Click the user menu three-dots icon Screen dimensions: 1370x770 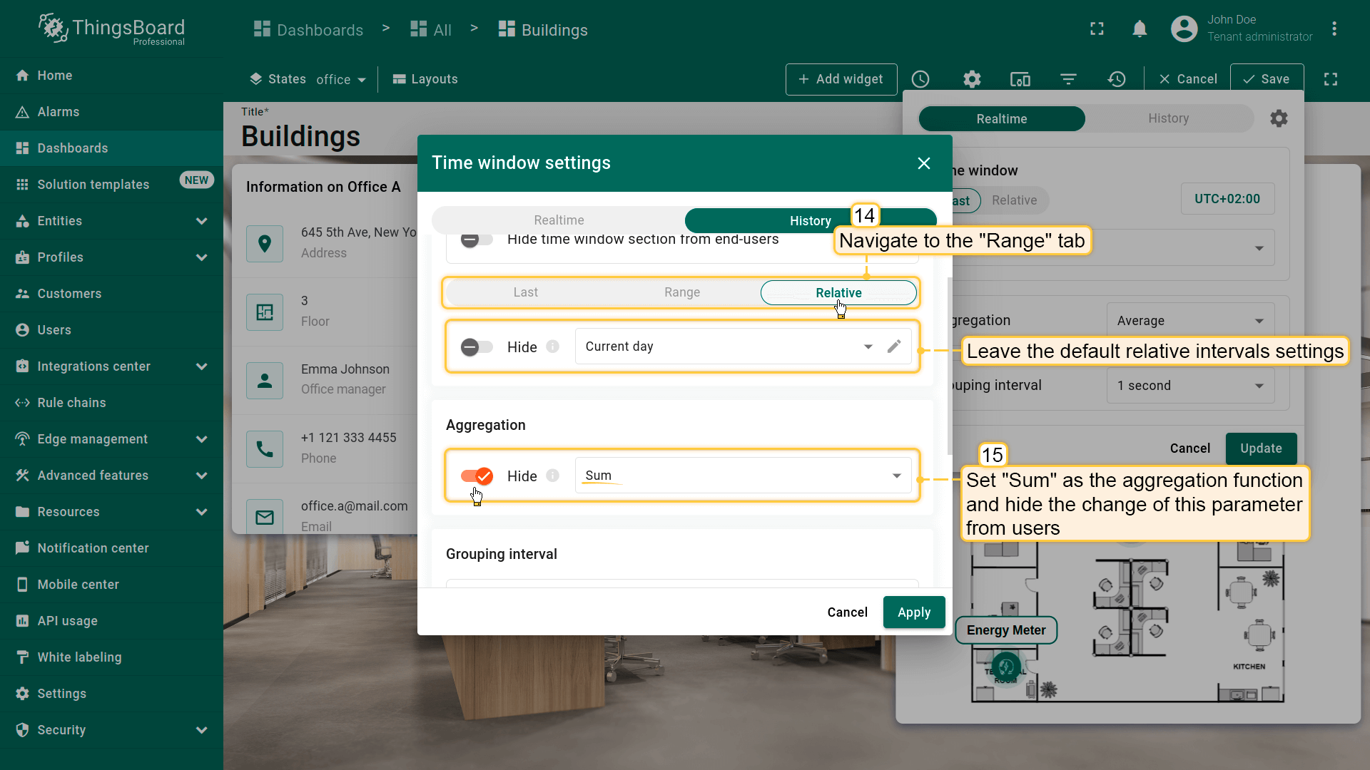coord(1334,29)
